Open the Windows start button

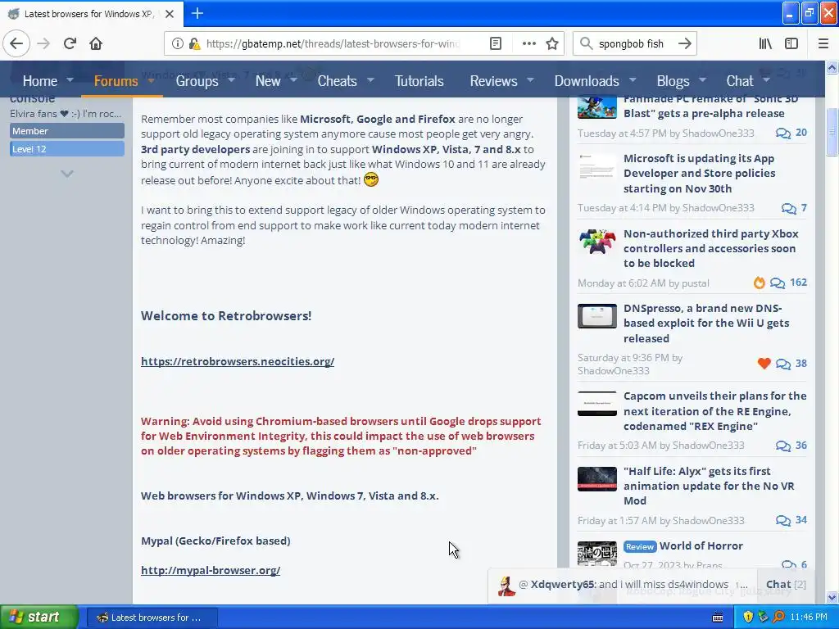39,618
